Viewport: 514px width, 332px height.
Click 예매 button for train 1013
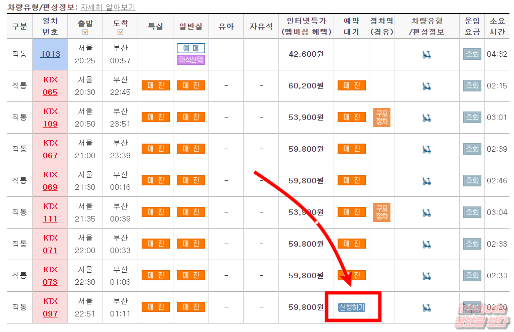pyautogui.click(x=191, y=48)
